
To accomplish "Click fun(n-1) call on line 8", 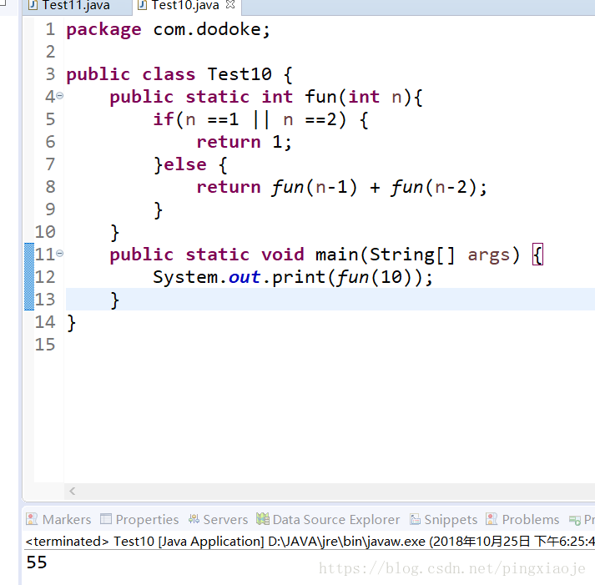I will [315, 187].
